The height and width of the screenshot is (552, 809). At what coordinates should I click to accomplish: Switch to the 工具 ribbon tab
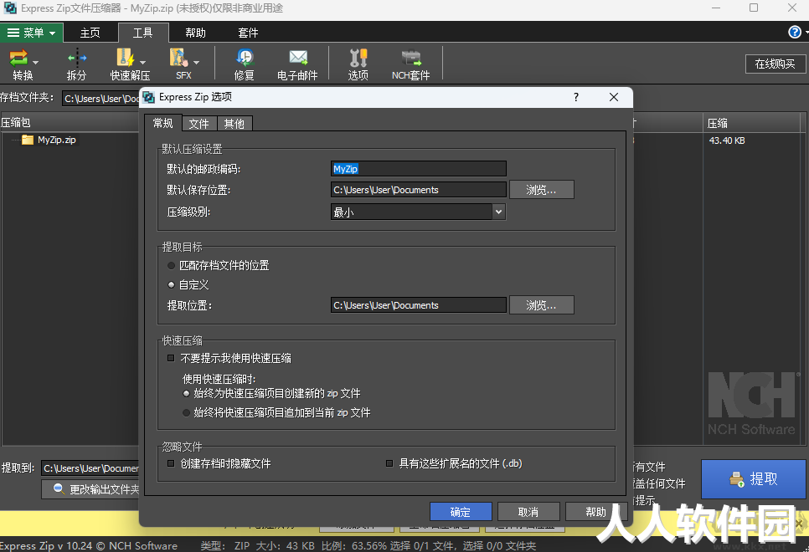pos(143,33)
